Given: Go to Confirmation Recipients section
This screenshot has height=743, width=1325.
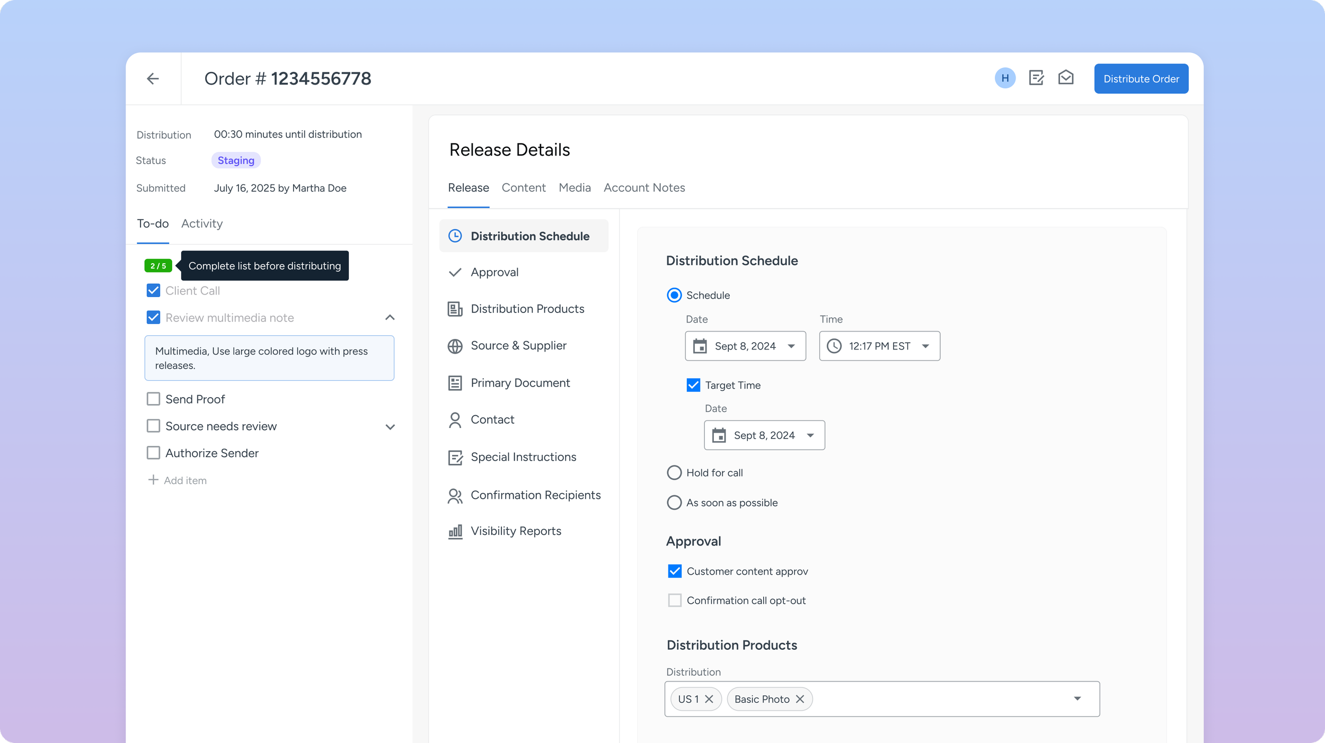Looking at the screenshot, I should click(535, 495).
